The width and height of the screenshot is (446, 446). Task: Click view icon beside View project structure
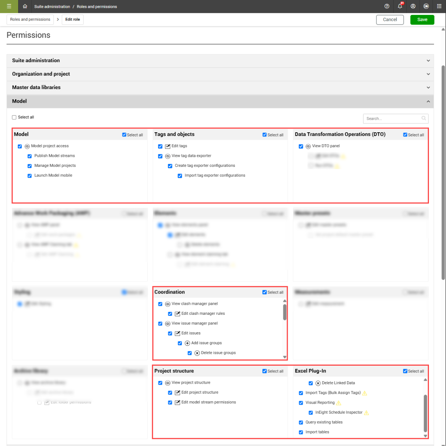point(168,383)
